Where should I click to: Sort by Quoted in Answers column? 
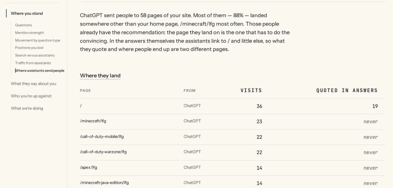pos(347,90)
